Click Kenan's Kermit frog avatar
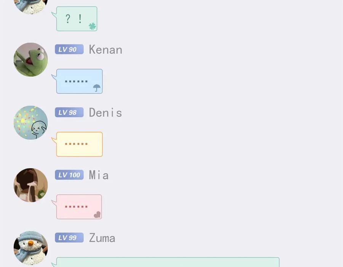This screenshot has height=267, width=343. (30, 60)
